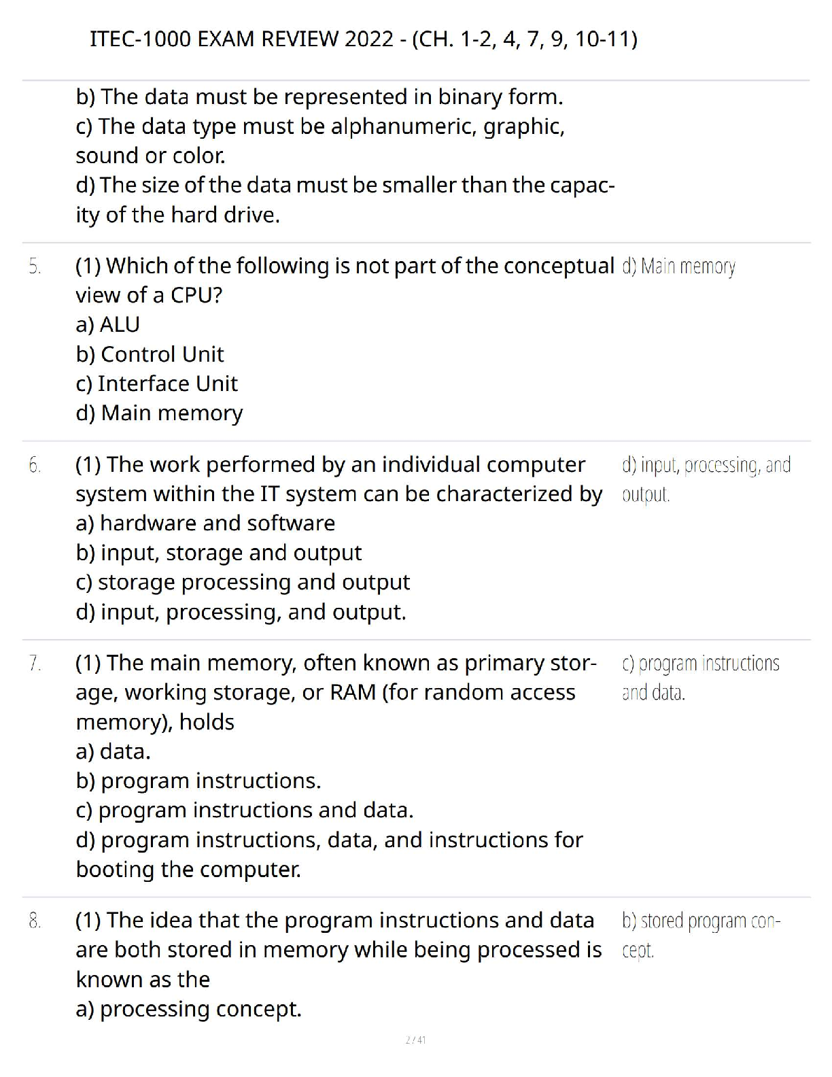
Task: Select option c) storage processing and output
Action: [x=243, y=582]
